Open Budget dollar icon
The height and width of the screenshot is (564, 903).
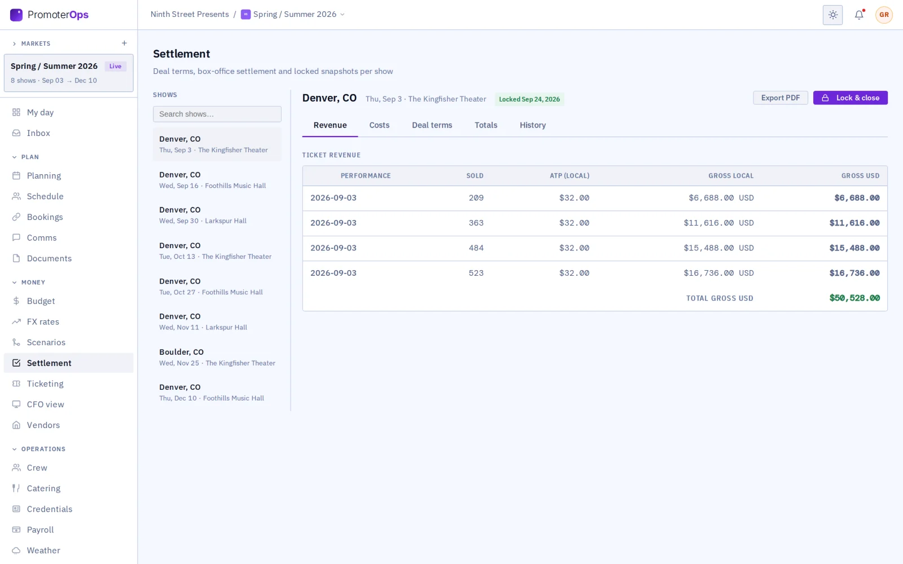pos(16,301)
